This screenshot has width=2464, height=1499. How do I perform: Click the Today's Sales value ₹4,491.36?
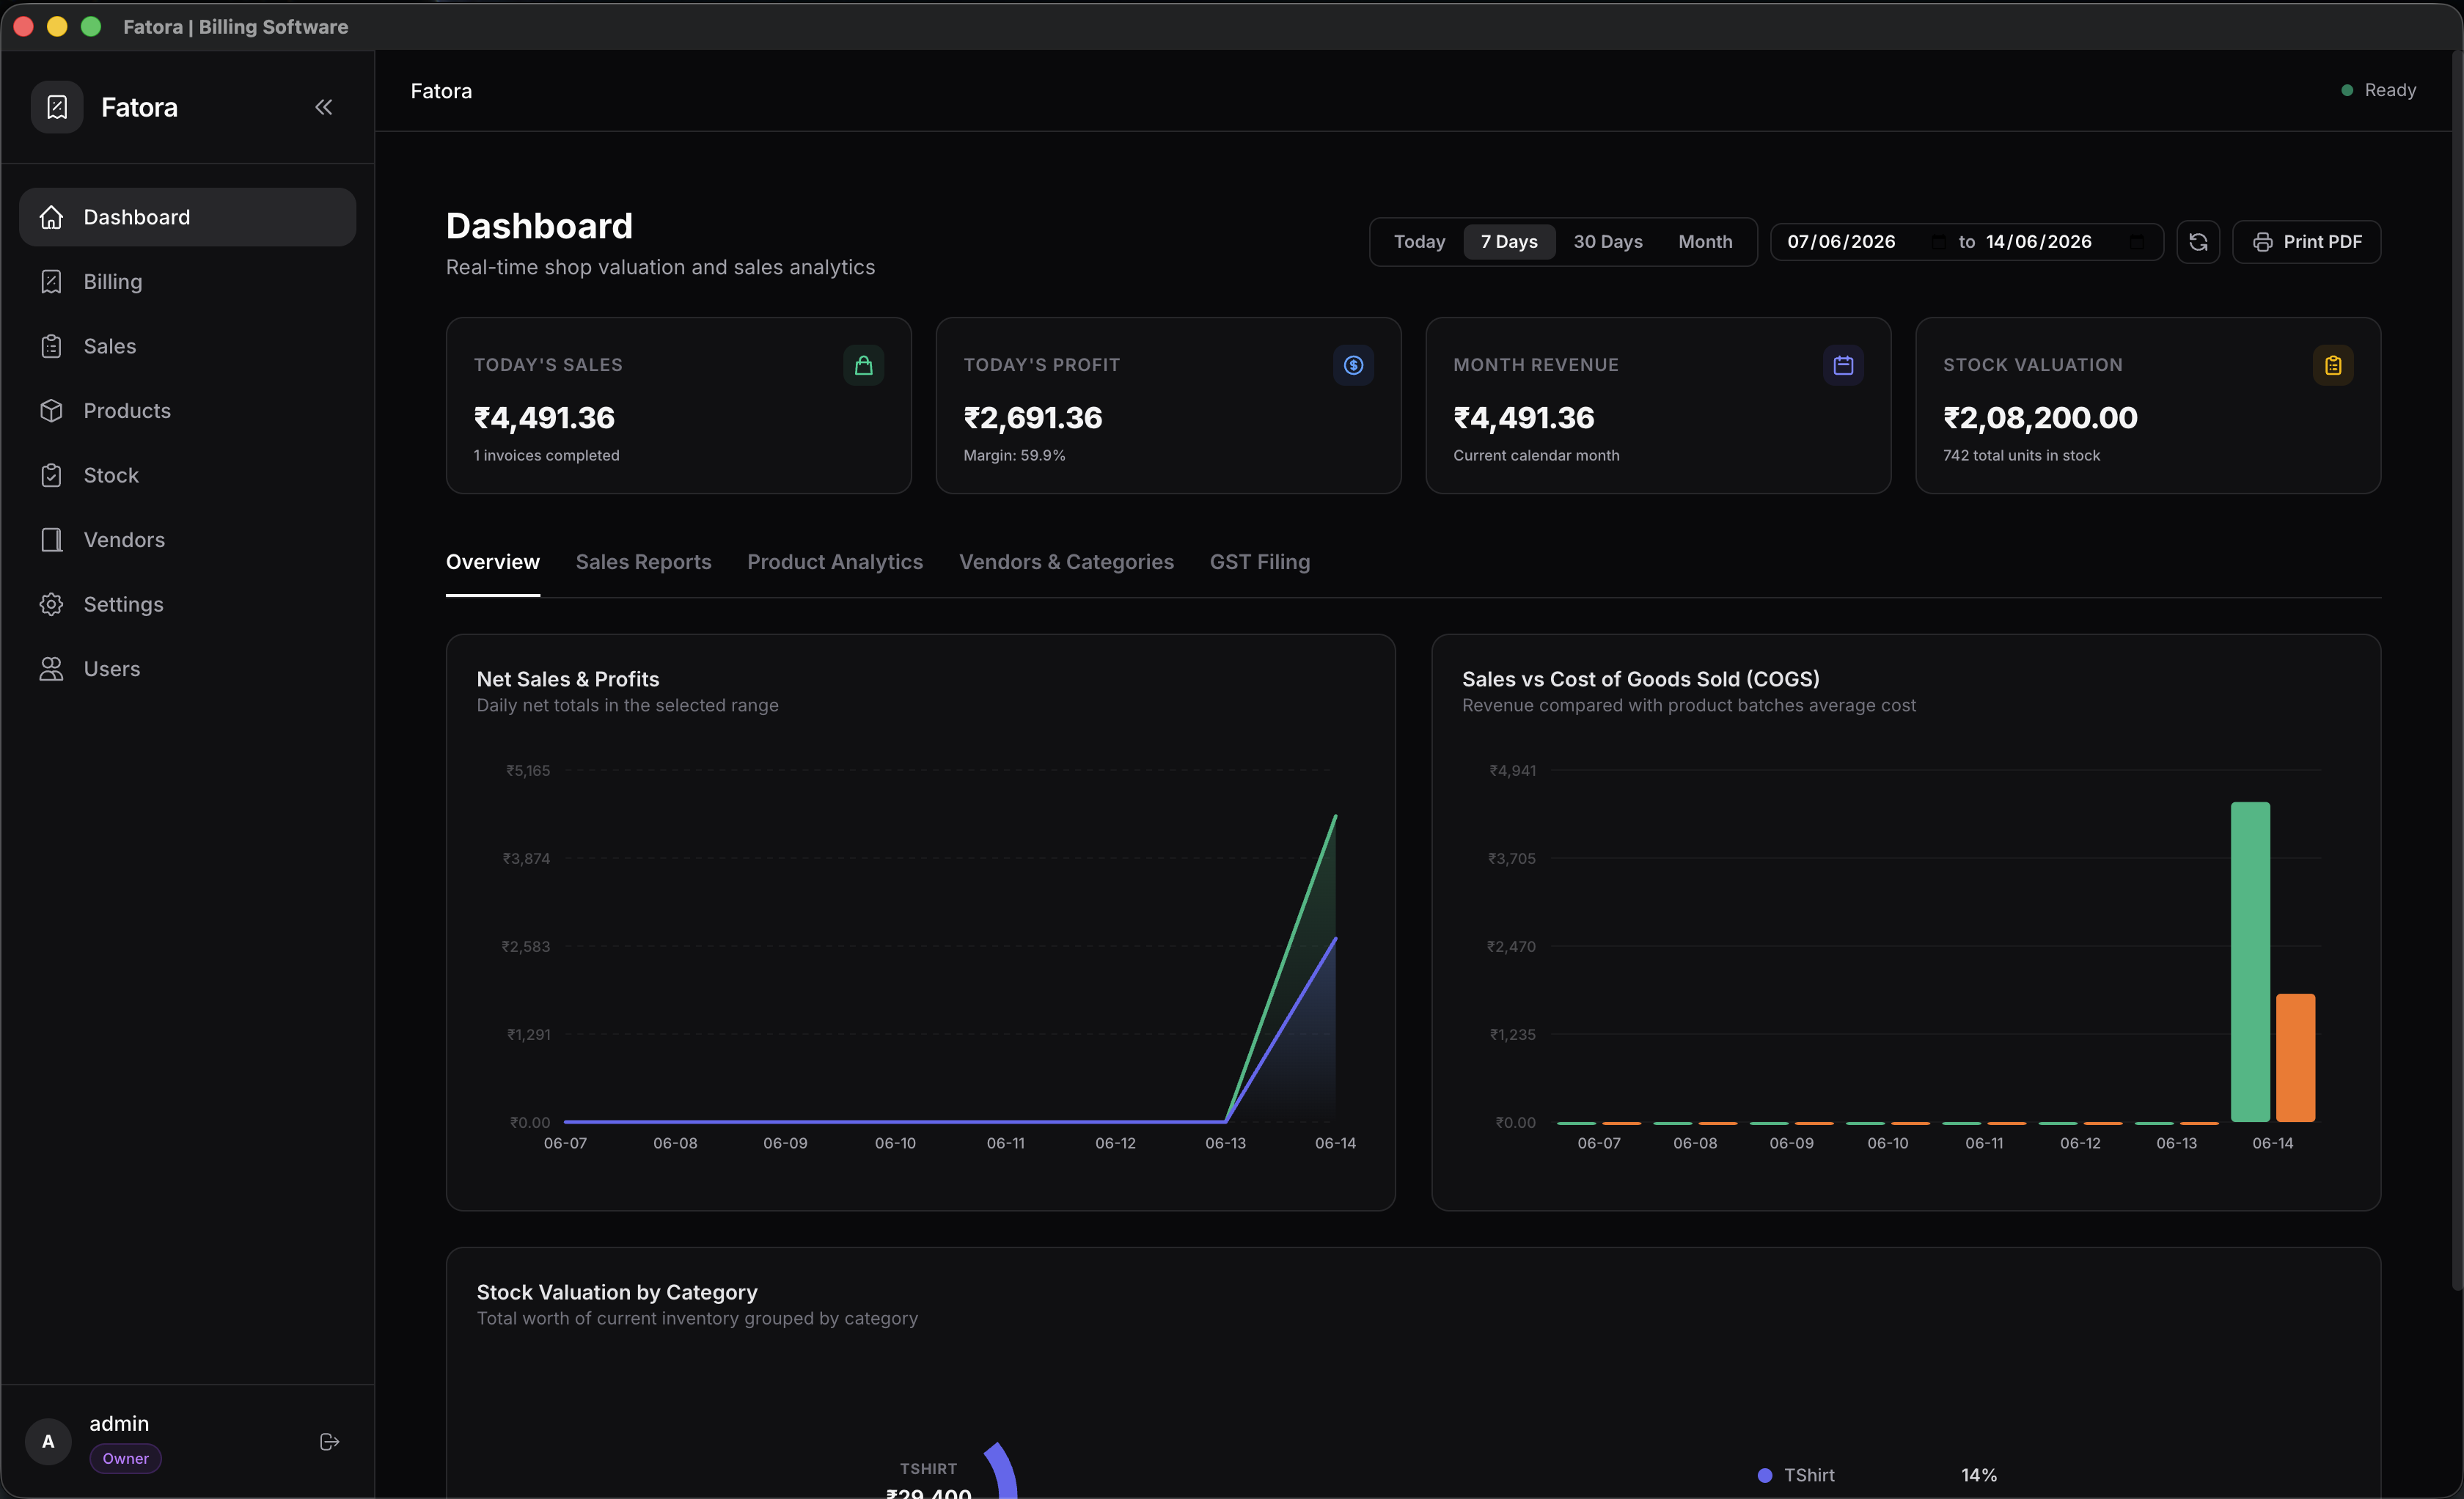pos(544,417)
